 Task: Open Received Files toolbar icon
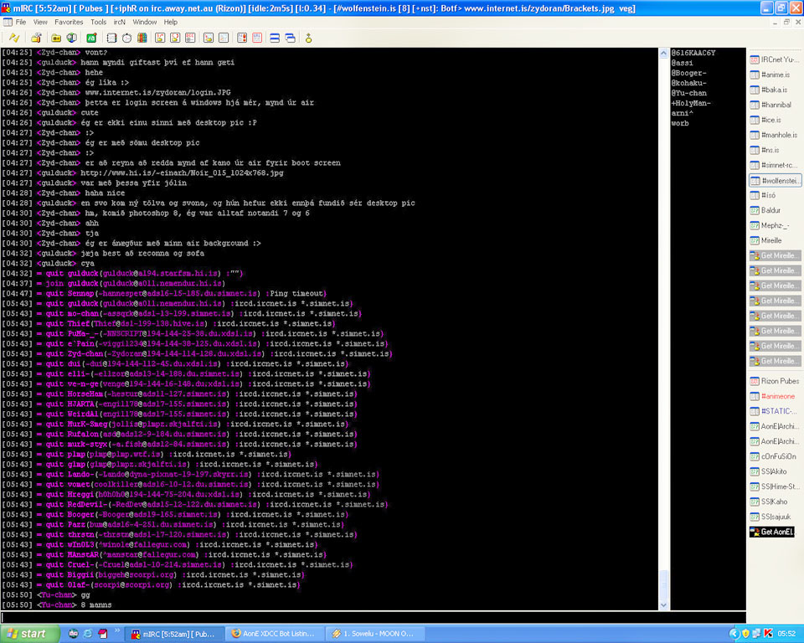click(x=209, y=38)
